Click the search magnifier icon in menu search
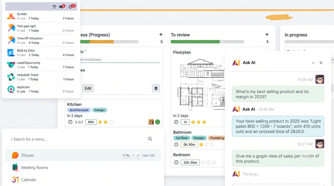Viewport: 334px width, 186px height. tap(150, 139)
